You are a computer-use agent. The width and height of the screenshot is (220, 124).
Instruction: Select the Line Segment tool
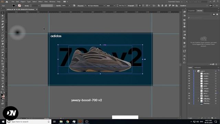[2, 33]
